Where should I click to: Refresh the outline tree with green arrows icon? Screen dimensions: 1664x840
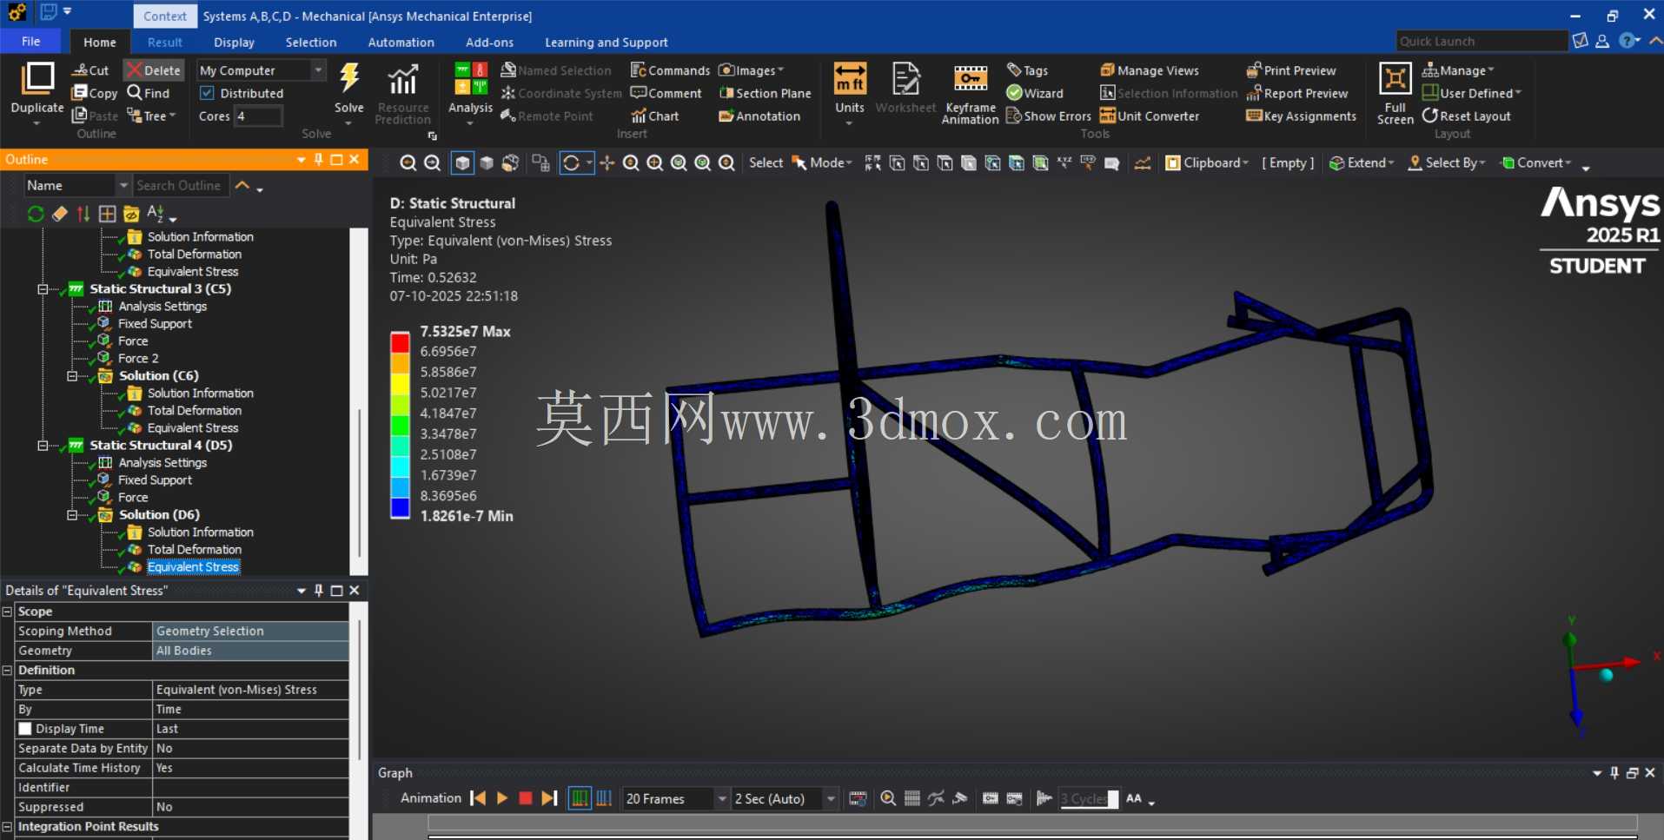click(x=36, y=214)
